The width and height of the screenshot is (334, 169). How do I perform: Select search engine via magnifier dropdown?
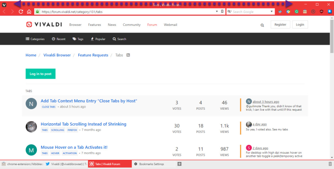tap(229, 11)
